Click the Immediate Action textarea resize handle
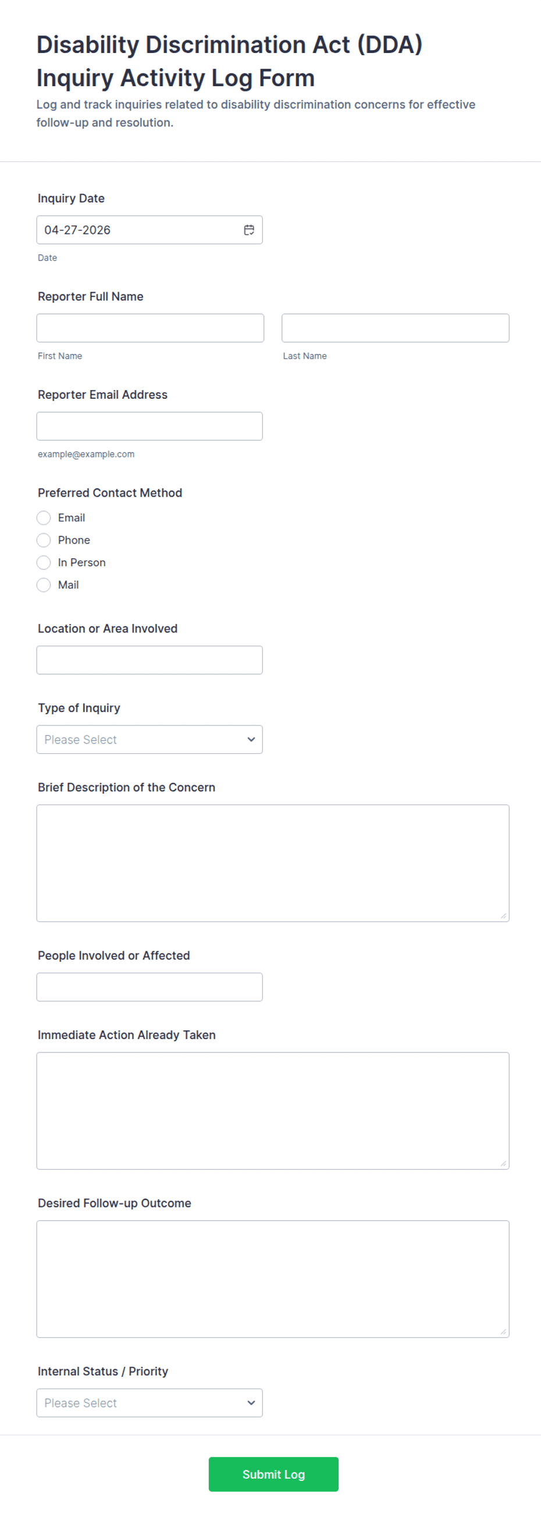This screenshot has height=1520, width=541. [x=503, y=1163]
